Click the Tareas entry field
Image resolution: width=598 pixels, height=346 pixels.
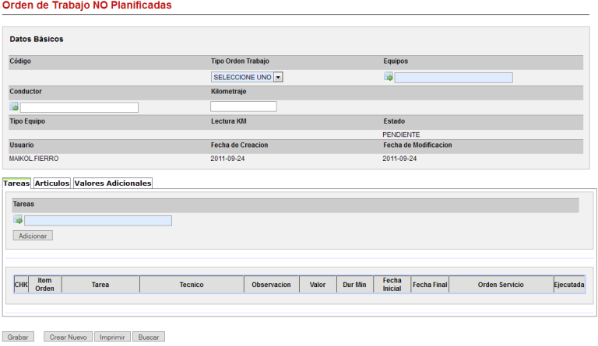pos(98,220)
